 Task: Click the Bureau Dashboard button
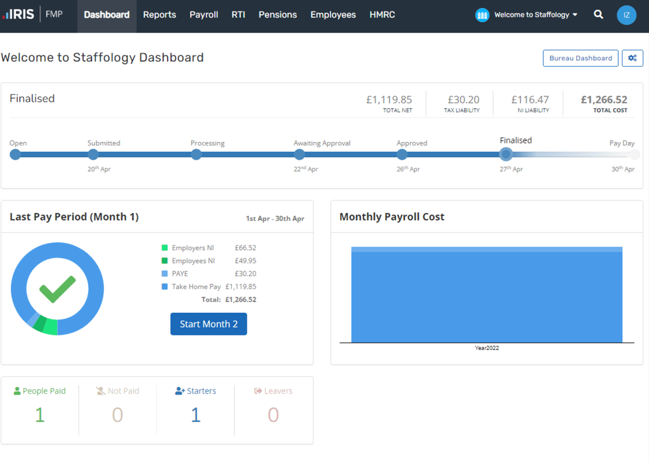pyautogui.click(x=581, y=58)
